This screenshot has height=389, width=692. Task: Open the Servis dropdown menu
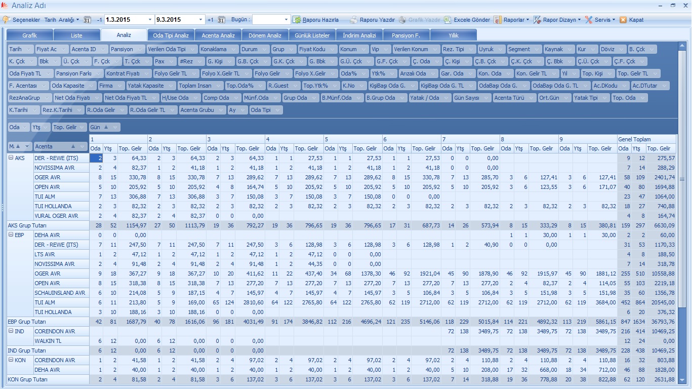click(600, 20)
